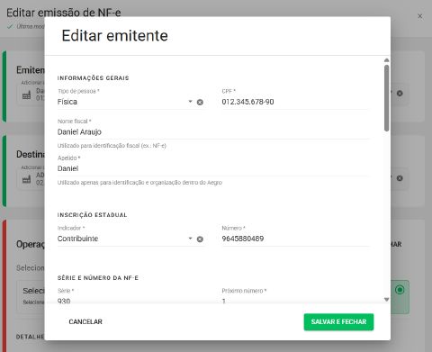Click the hint text about identificação fiscal
Viewport: 432px width, 352px height.
(x=112, y=146)
